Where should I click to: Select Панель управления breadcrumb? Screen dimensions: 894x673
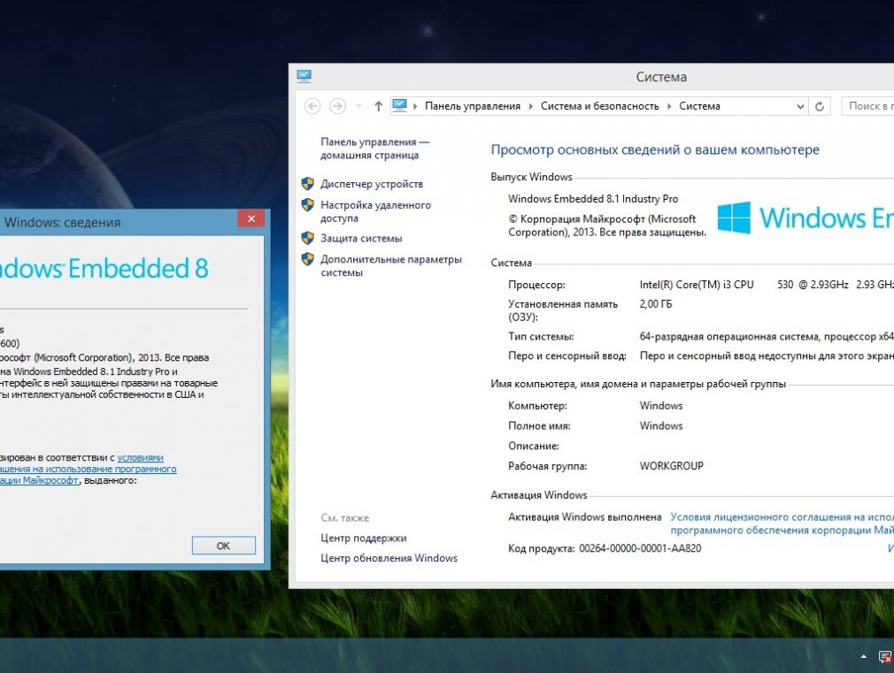click(x=473, y=106)
